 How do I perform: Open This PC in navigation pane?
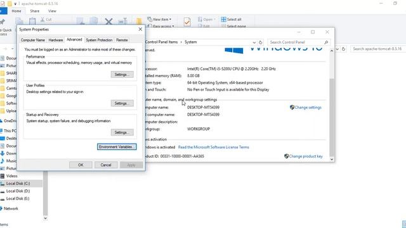[x=10, y=130]
